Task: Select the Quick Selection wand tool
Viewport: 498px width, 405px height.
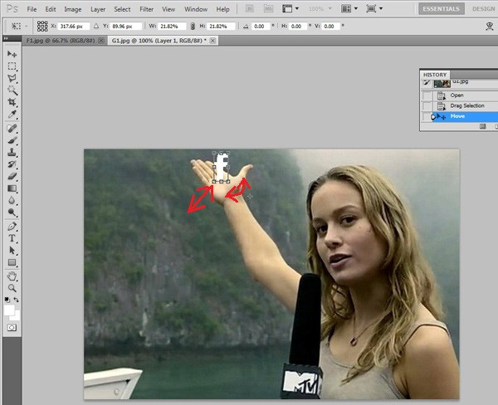Action: (x=12, y=90)
